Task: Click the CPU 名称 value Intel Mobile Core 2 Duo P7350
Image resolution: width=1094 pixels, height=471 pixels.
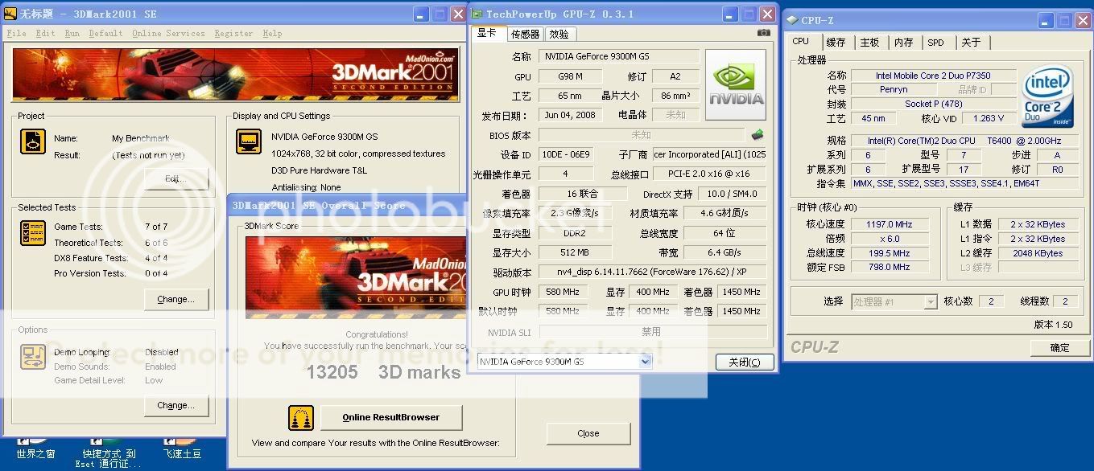Action: [933, 76]
